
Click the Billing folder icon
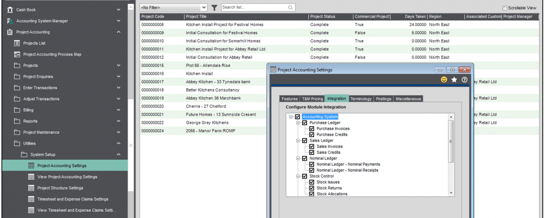[x=17, y=110]
